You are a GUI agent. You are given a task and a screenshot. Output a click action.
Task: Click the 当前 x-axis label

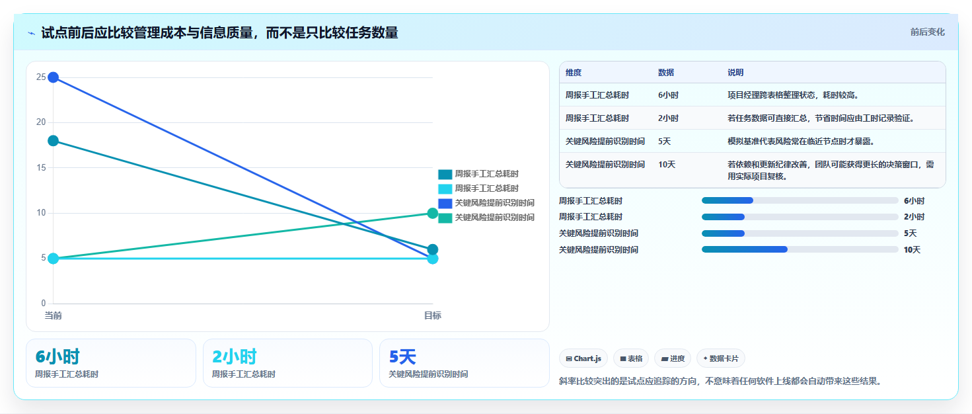[53, 315]
